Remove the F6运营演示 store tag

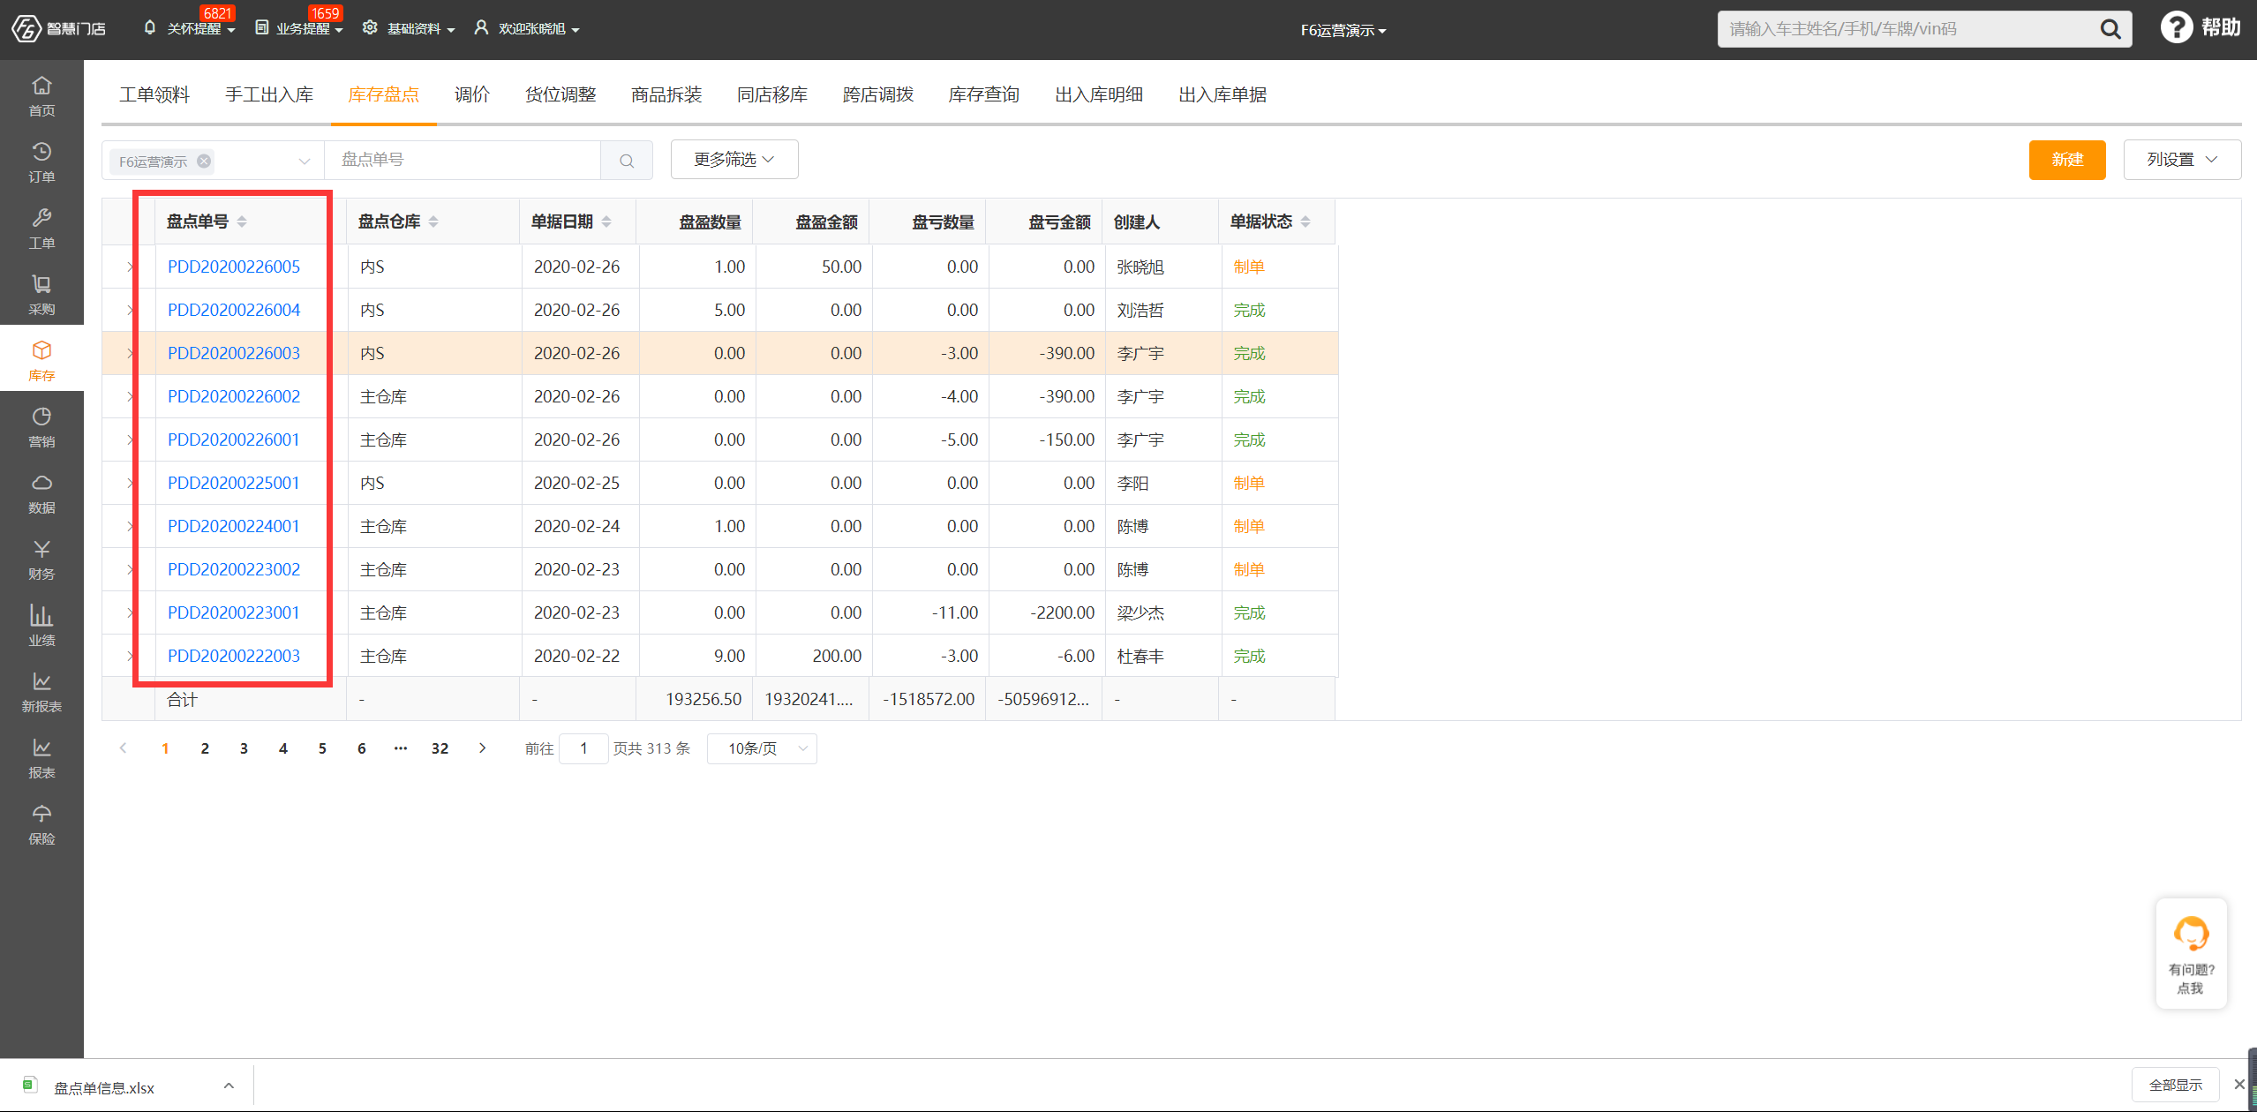(x=204, y=161)
